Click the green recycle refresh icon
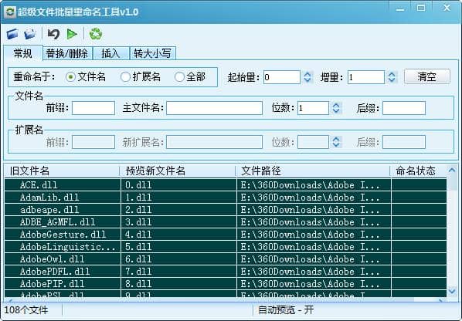The image size is (462, 321). [96, 34]
